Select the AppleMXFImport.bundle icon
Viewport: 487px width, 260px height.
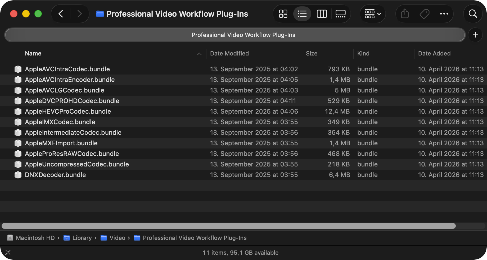[18, 143]
